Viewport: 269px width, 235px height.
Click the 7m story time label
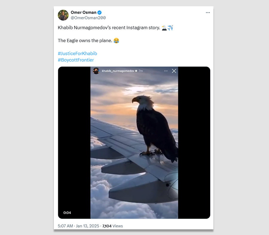[141, 71]
